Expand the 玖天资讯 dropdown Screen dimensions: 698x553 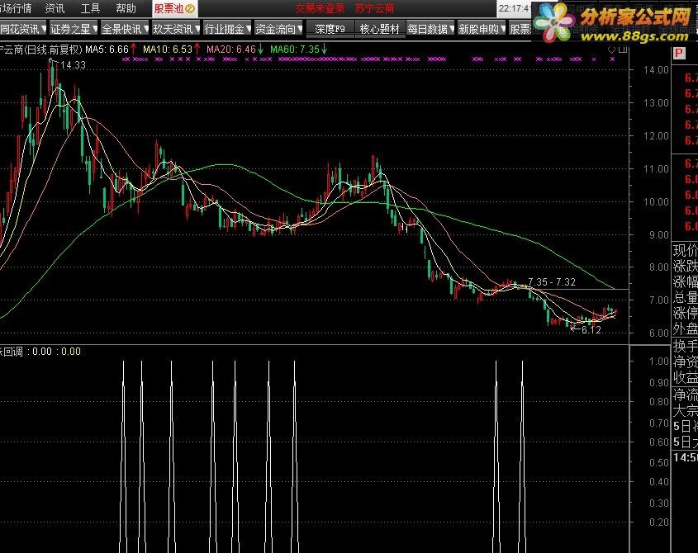(x=176, y=29)
